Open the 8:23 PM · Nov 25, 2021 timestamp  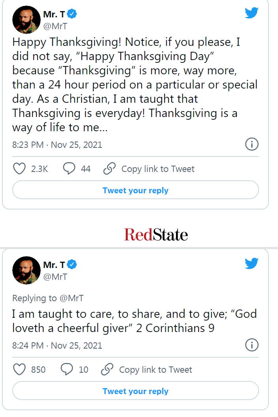pyautogui.click(x=57, y=145)
